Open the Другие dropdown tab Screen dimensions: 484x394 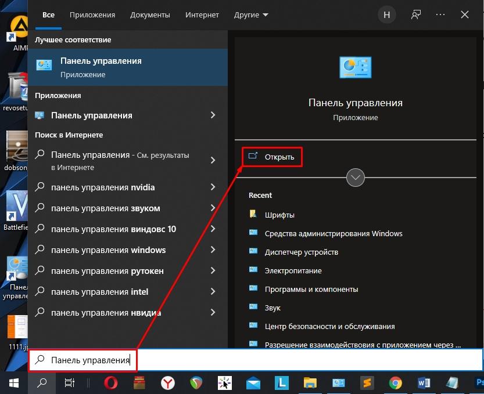251,15
